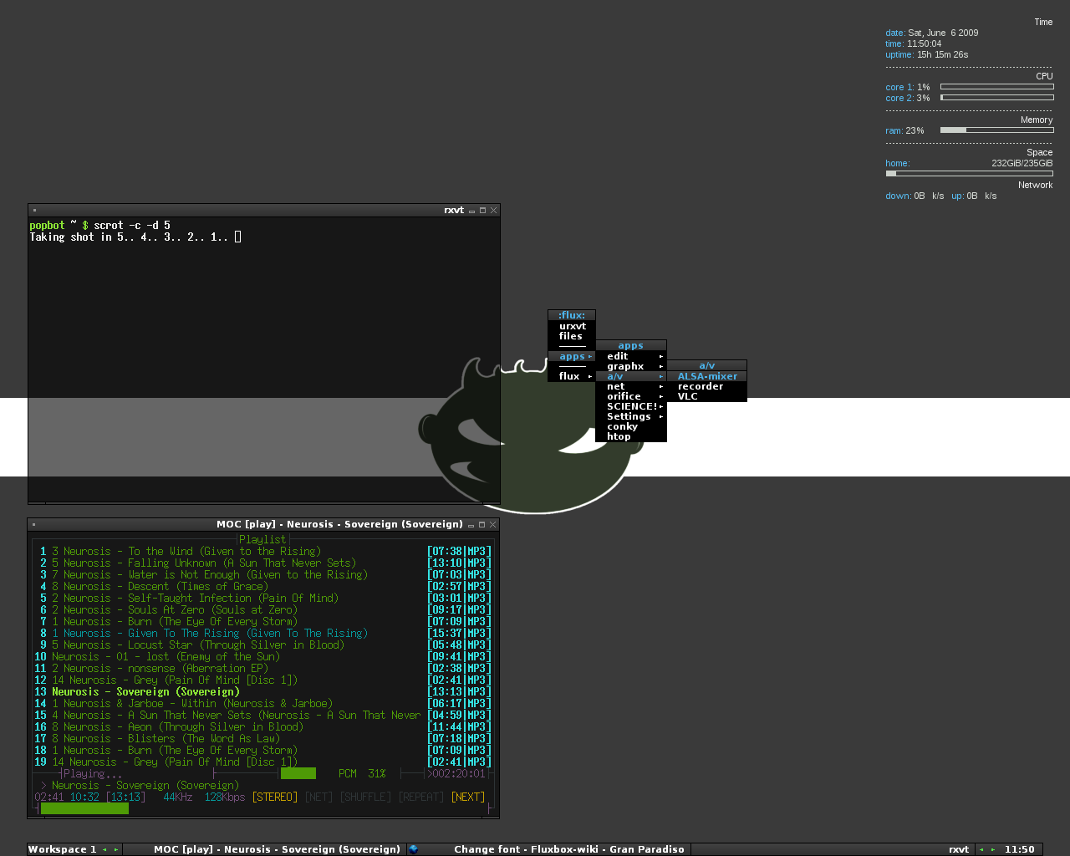The width and height of the screenshot is (1070, 856).
Task: Select playlist track Water is Not Enough
Action: point(263,574)
